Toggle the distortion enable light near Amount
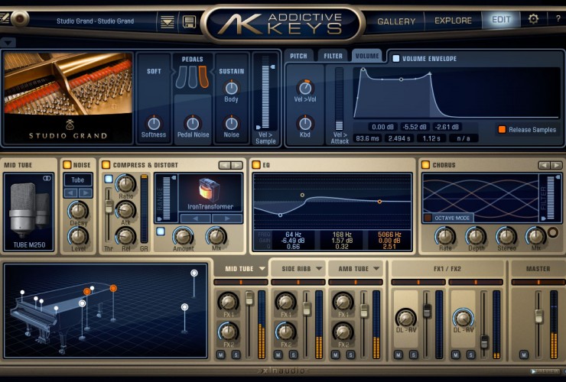Image resolution: width=566 pixels, height=382 pixels. point(161,231)
